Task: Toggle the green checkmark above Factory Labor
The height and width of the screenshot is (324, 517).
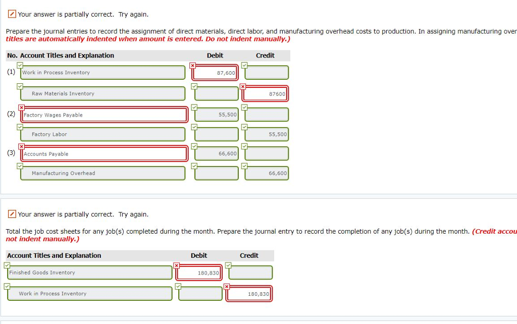Action: pyautogui.click(x=20, y=126)
